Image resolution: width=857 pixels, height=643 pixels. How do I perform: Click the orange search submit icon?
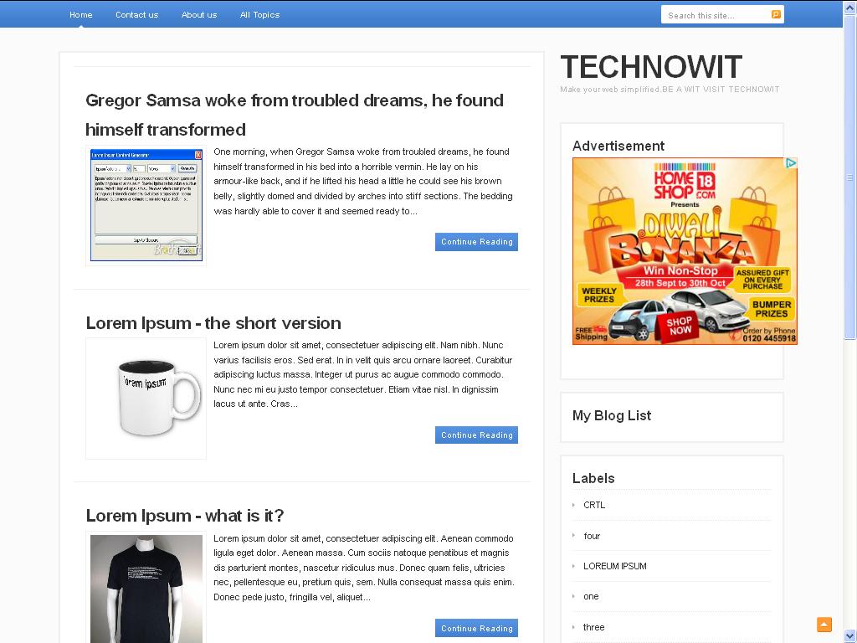tap(776, 15)
